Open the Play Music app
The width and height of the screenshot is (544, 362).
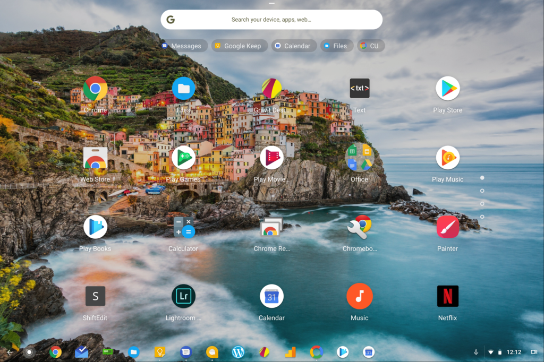(x=447, y=158)
